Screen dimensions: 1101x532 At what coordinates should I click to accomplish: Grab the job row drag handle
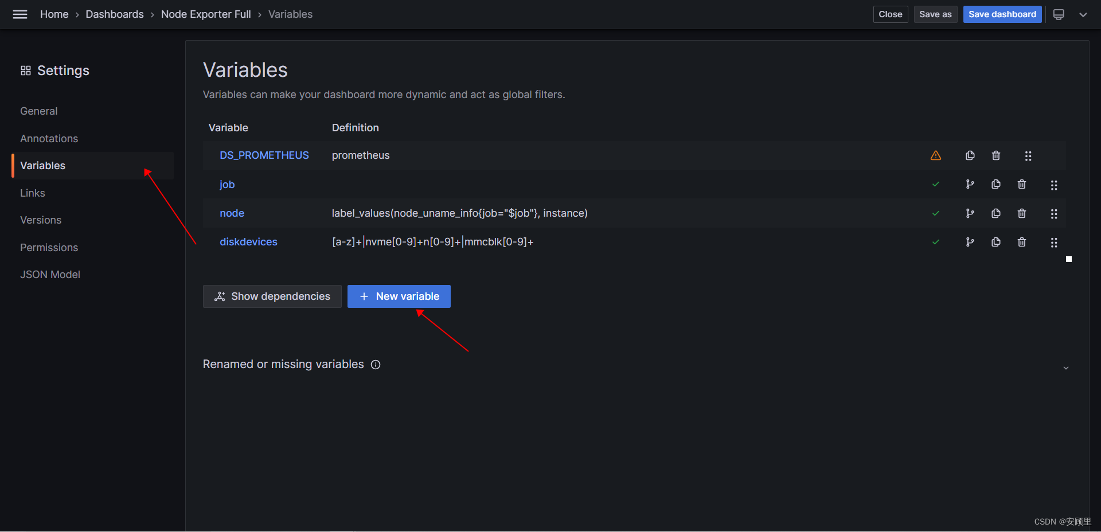click(x=1054, y=185)
